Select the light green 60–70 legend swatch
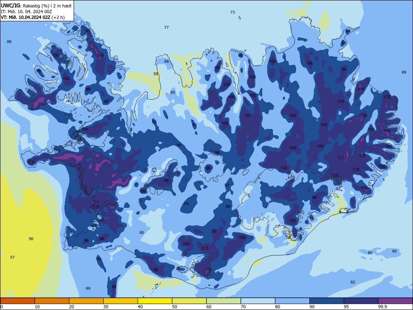 click(223, 301)
